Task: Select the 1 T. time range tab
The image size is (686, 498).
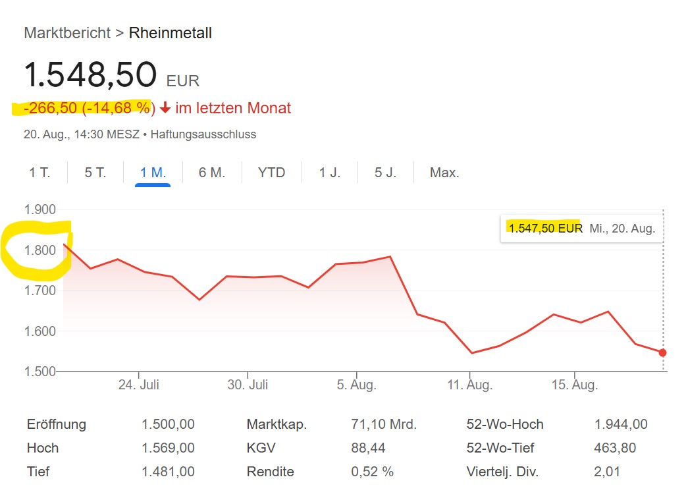Action: click(40, 173)
